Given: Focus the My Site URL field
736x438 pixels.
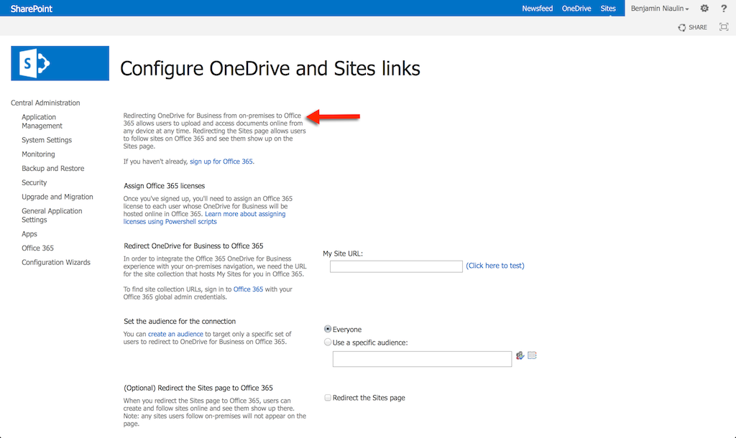Looking at the screenshot, I should pos(396,266).
